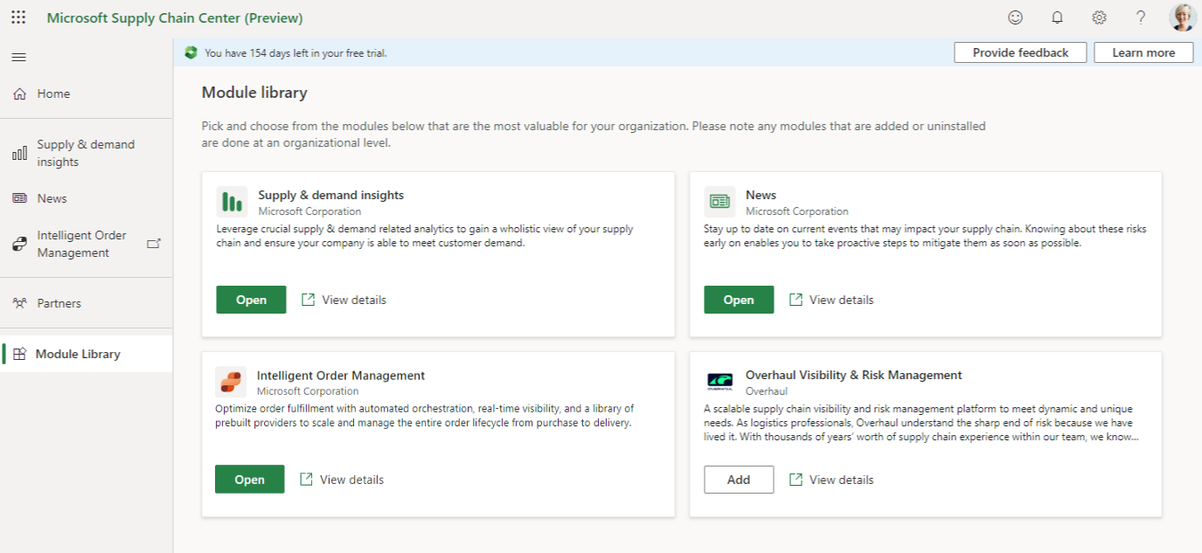1202x553 pixels.
Task: Click the Supply & demand insights card logo
Action: (x=232, y=202)
